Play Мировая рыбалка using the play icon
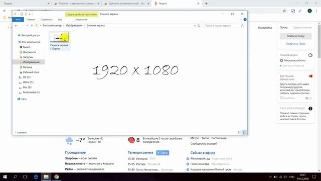This screenshot has height=181, width=321. click(x=281, y=60)
